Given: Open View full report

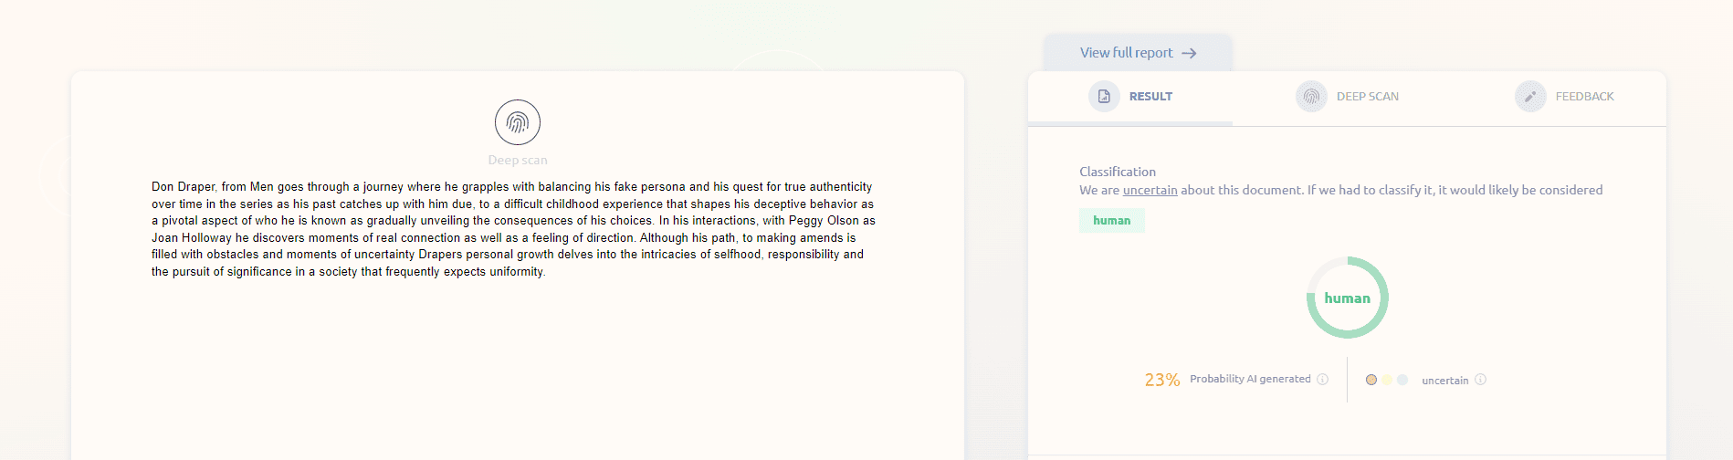Looking at the screenshot, I should coord(1138,53).
